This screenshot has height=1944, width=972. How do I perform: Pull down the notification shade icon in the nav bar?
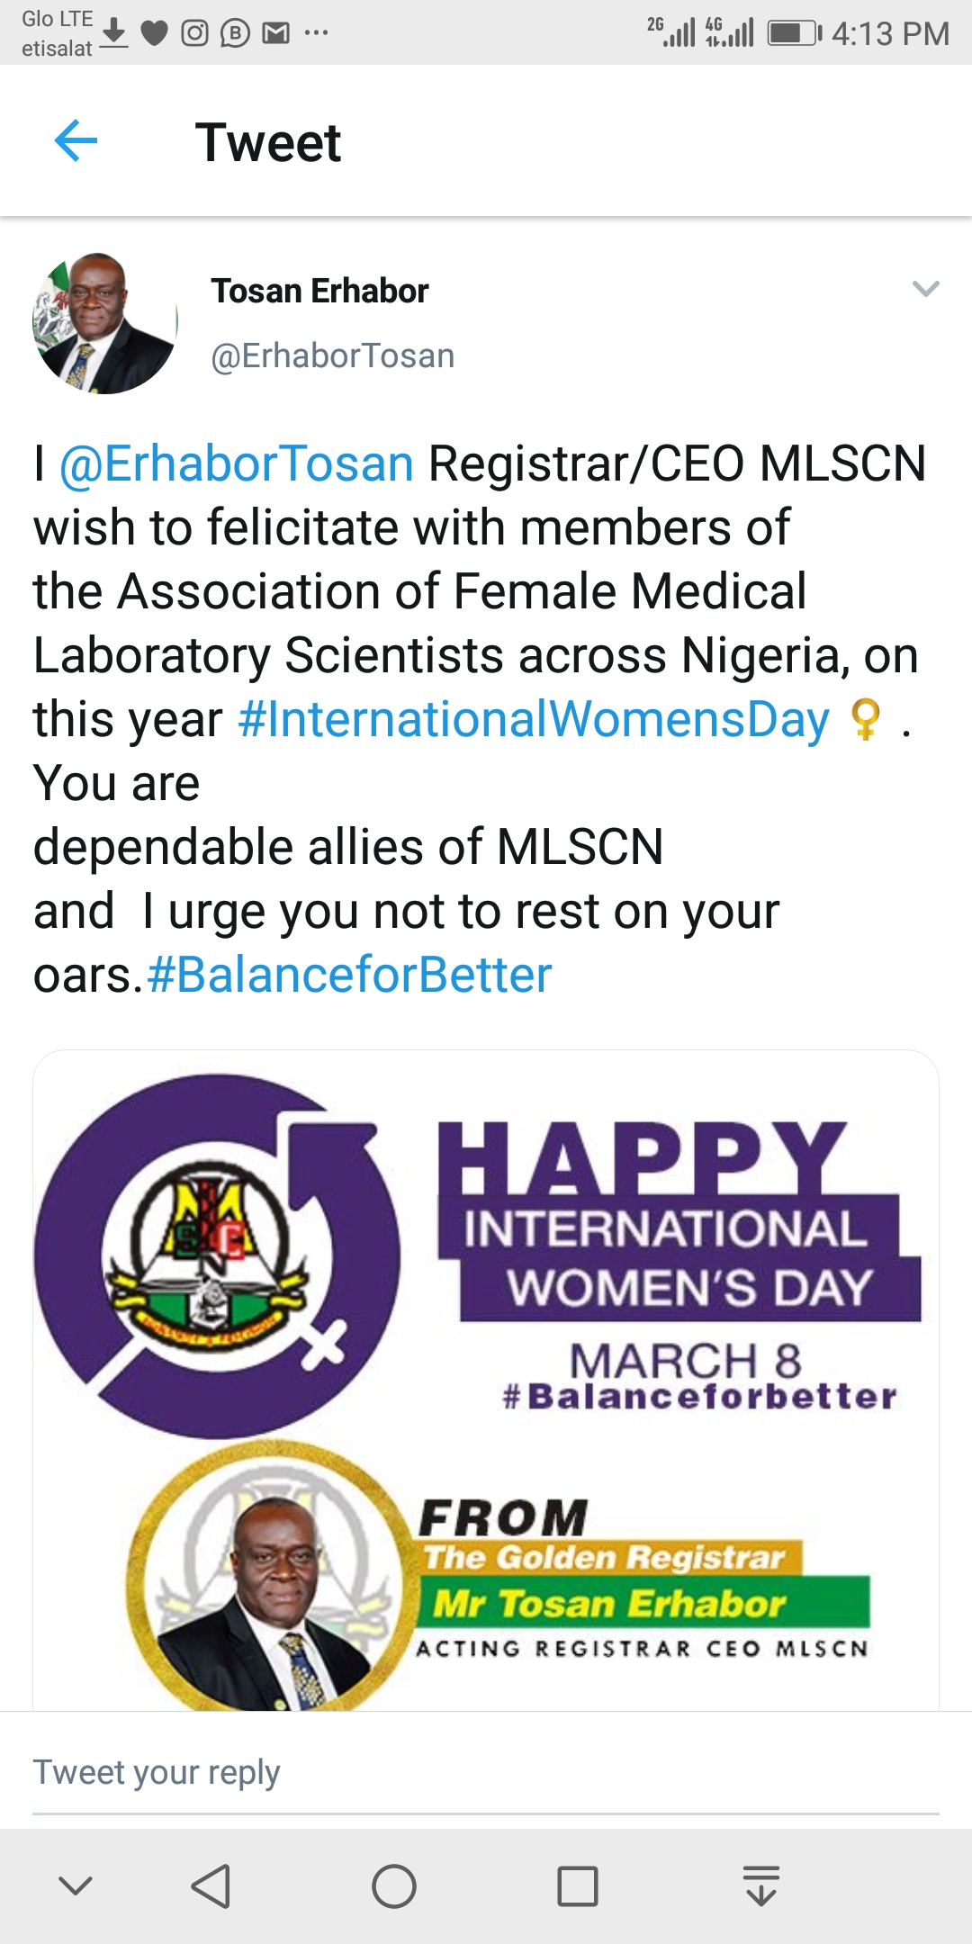[761, 1885]
